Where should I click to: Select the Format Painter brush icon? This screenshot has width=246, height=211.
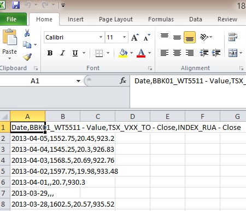(27, 57)
